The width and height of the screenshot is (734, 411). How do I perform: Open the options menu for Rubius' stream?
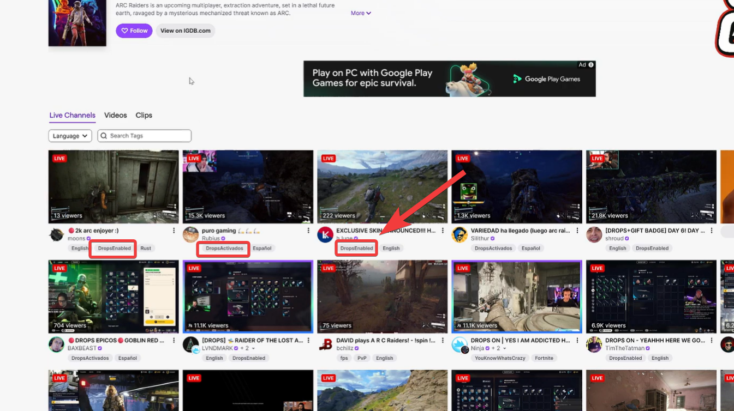tap(308, 231)
